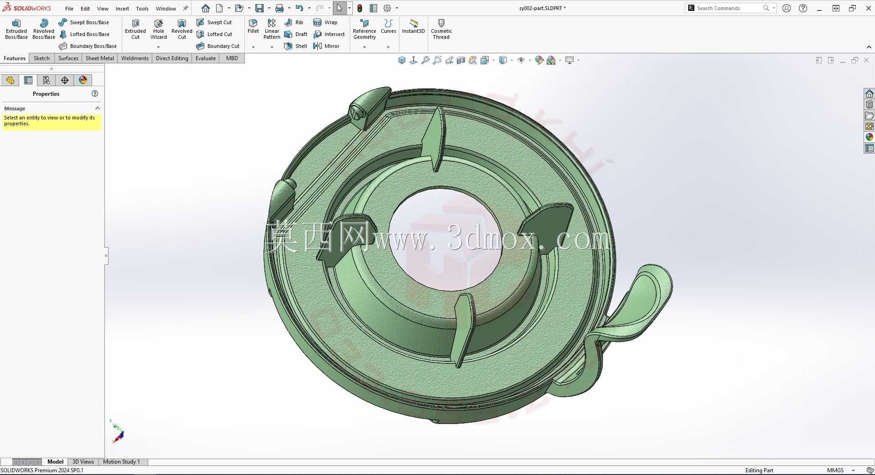Select the Extruded Boss/Base tool
The image size is (875, 475).
pyautogui.click(x=16, y=29)
